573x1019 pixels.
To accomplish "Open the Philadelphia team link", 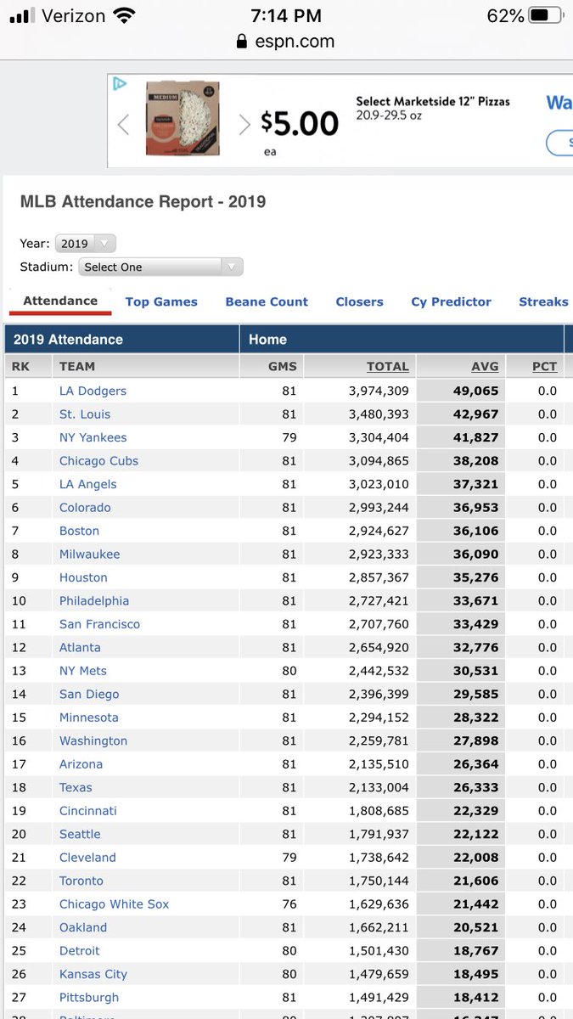I will click(x=94, y=601).
